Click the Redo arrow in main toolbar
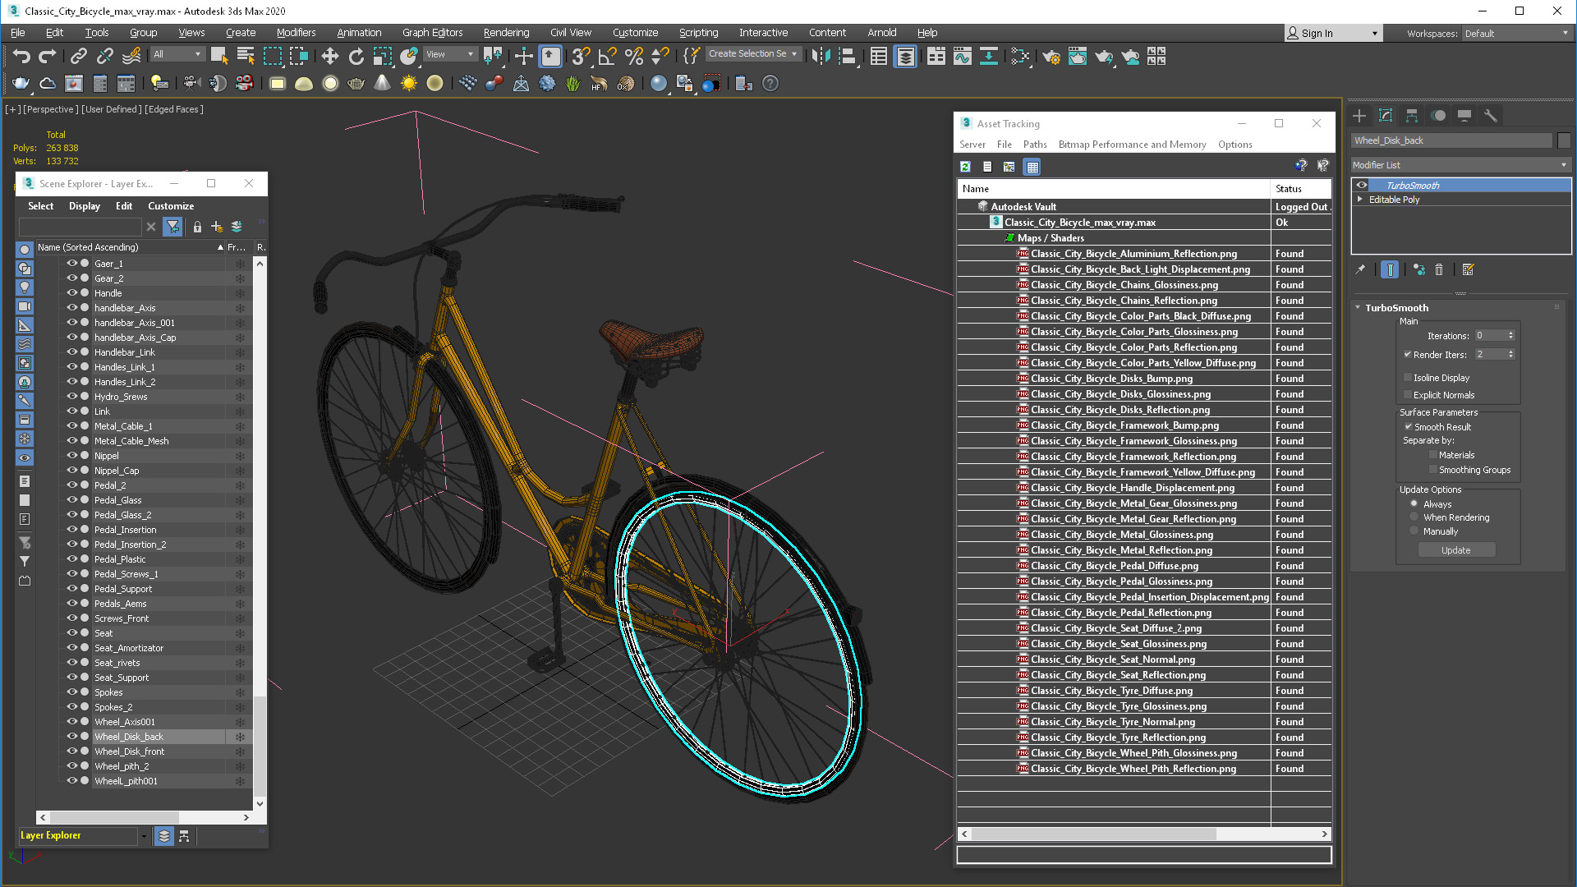The height and width of the screenshot is (887, 1577). coord(48,56)
